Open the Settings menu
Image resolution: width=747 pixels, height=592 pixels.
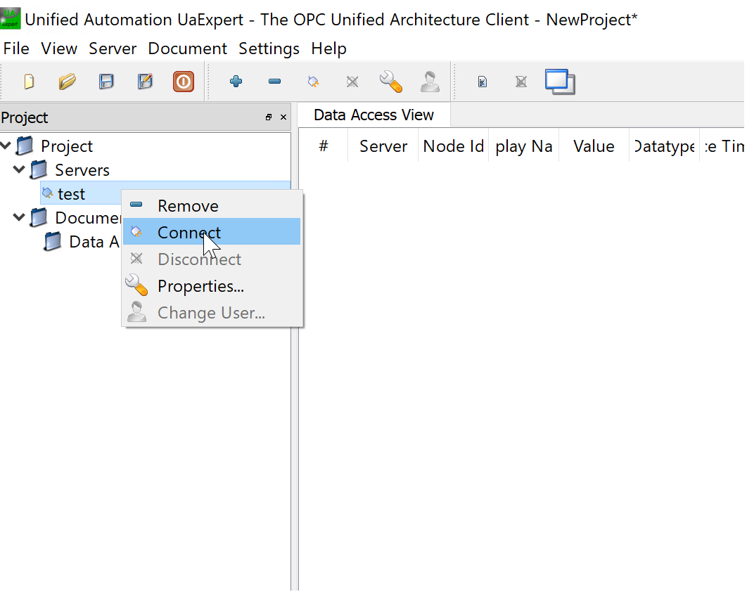[x=269, y=49]
